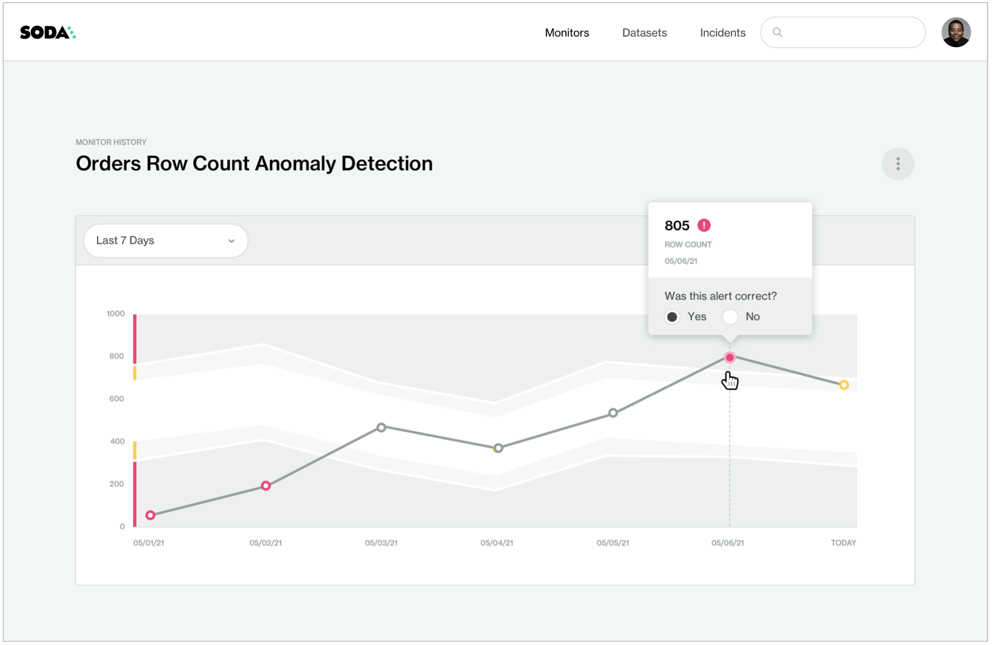The height and width of the screenshot is (645, 993).
Task: Select the 05/05/21 gray data point
Action: [613, 413]
